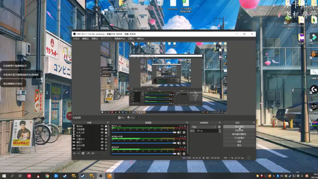Toggle visibility eye of sixth source row
The height and width of the screenshot is (179, 318).
pyautogui.click(x=102, y=142)
